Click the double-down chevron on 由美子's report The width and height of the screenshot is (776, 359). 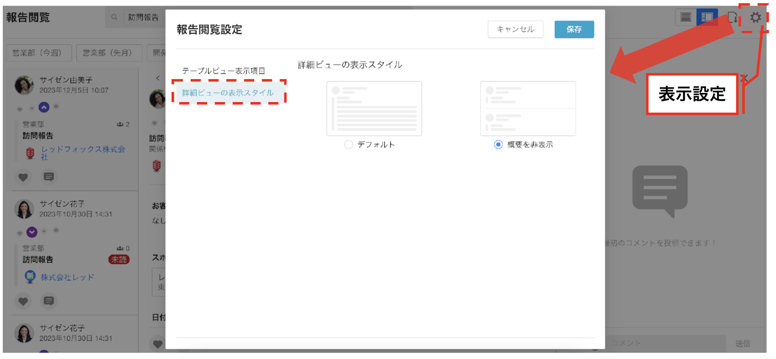pos(20,109)
